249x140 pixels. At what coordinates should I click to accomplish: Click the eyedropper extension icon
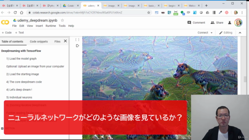point(221,12)
